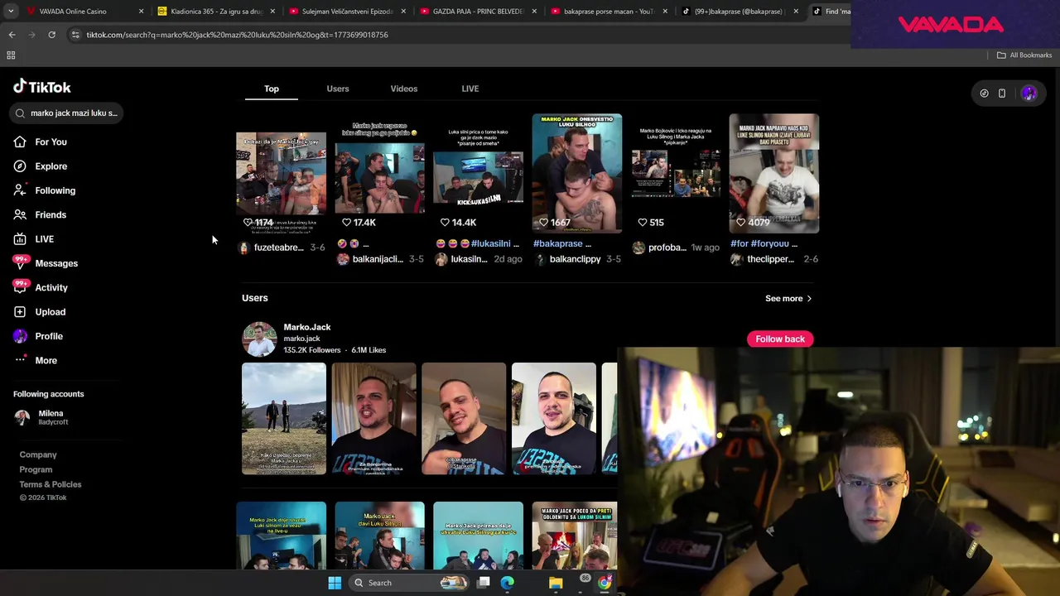
Task: Click the heart icon next to 14.4K
Action: pyautogui.click(x=445, y=223)
